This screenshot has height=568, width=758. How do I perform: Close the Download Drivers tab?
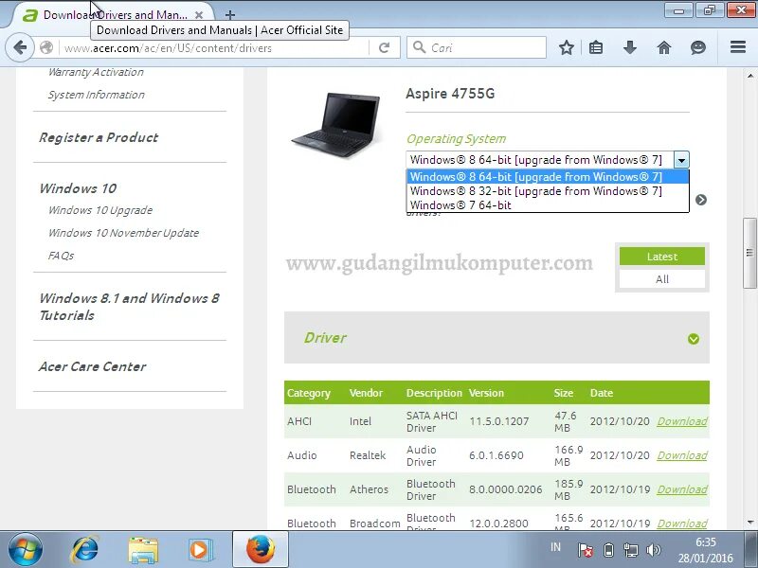click(x=199, y=15)
